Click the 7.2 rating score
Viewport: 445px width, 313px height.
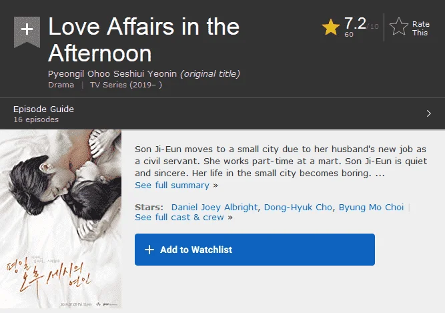pyautogui.click(x=355, y=23)
